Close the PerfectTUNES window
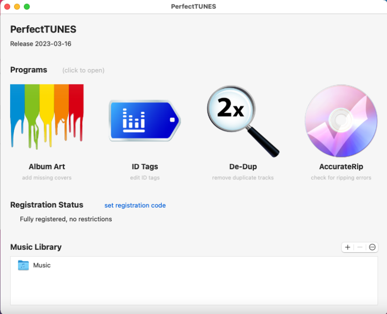The height and width of the screenshot is (314, 387). tap(7, 7)
